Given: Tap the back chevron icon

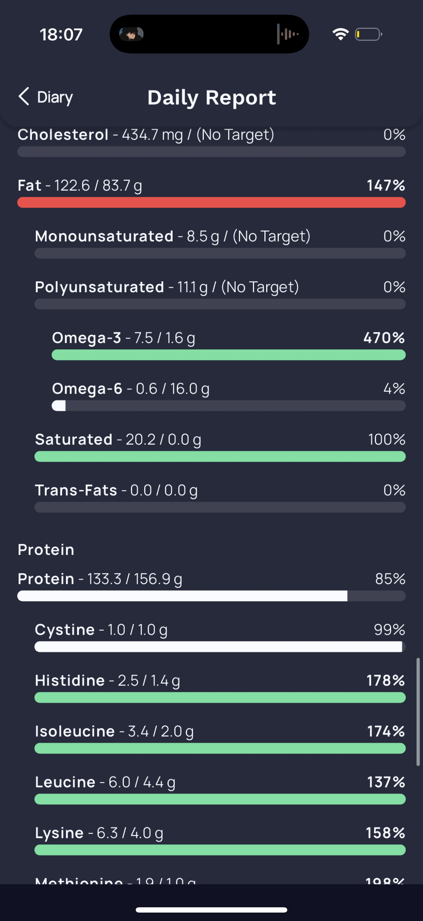Looking at the screenshot, I should coord(23,97).
